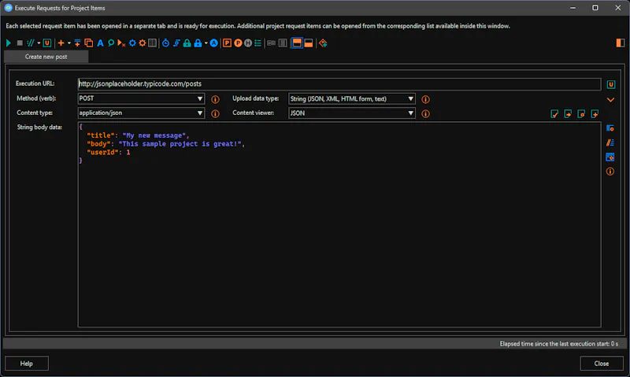Image resolution: width=630 pixels, height=377 pixels.
Task: Click the green magnifier search icon
Action: (111, 43)
